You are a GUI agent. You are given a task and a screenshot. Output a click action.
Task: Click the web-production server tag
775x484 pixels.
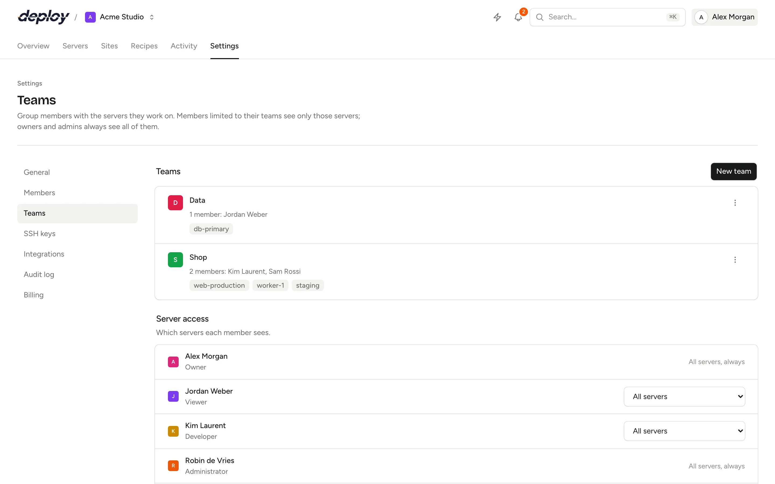click(219, 285)
